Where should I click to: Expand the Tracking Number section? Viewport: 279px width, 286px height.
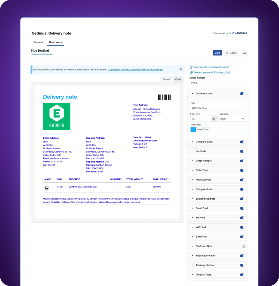click(x=192, y=265)
